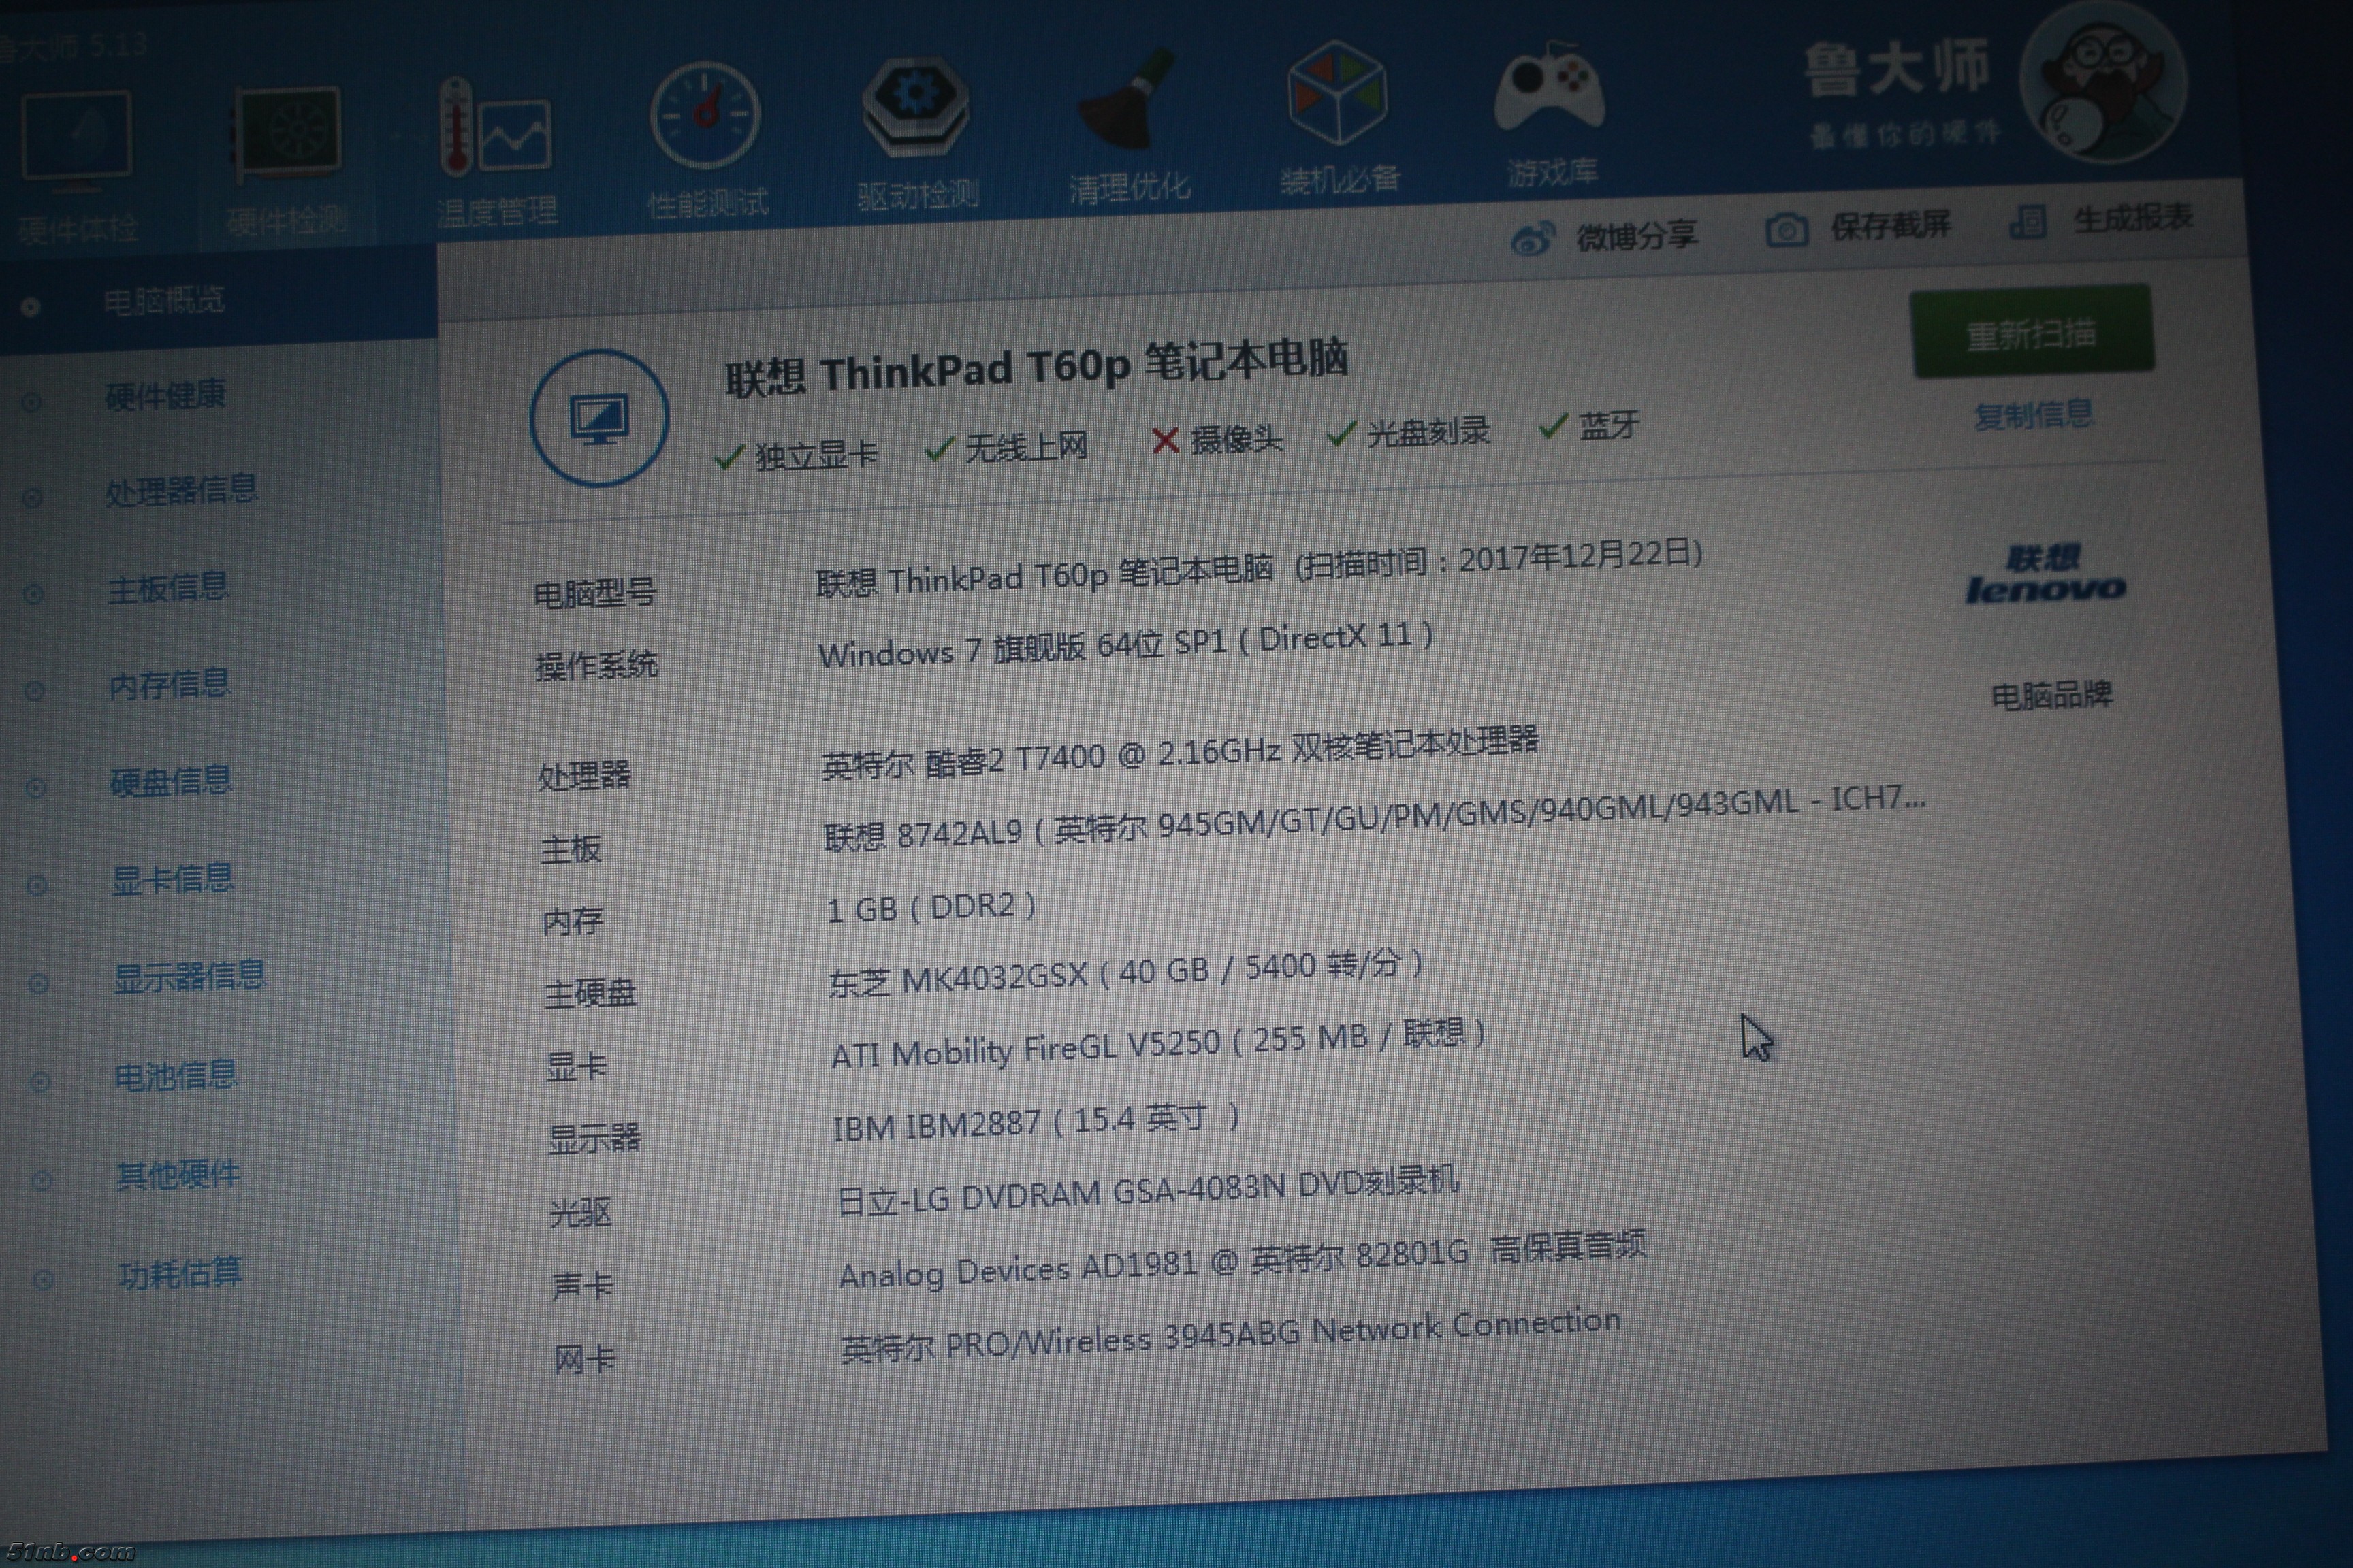Viewport: 2353px width, 1568px height.
Task: Click the 处理器 row label
Action: click(x=584, y=775)
